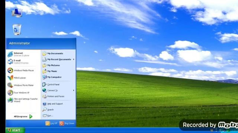This screenshot has width=238, height=133.
Task: Click the 'Printers and Faxes' text
Action: click(x=56, y=96)
